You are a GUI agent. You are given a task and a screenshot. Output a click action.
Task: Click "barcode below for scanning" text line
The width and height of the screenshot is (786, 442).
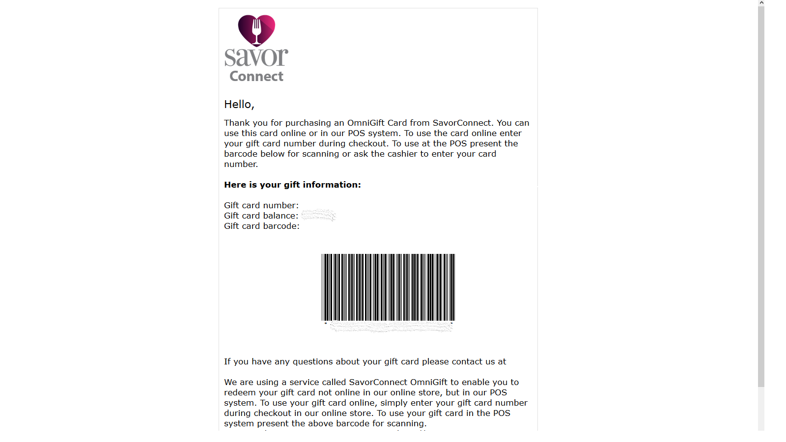(360, 154)
